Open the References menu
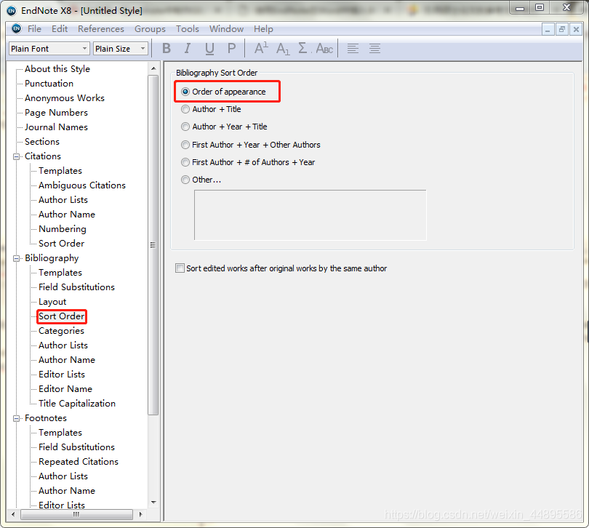This screenshot has width=589, height=528. tap(101, 29)
